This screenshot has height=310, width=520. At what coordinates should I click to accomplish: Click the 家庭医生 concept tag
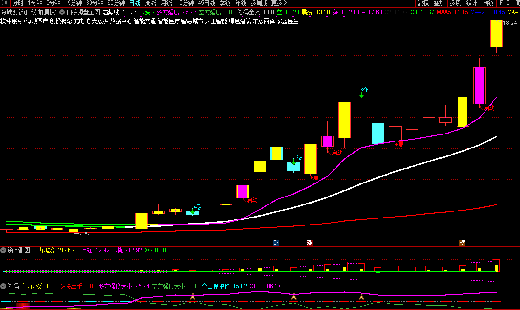coord(287,21)
